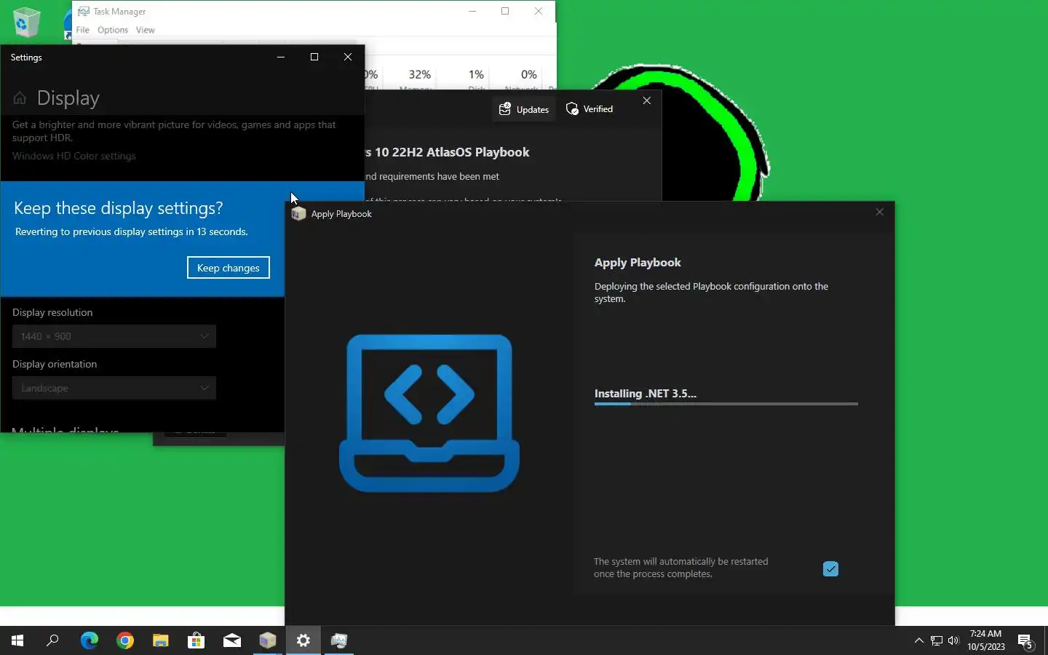
Task: Open the Options menu in Task Manager
Action: coord(112,30)
